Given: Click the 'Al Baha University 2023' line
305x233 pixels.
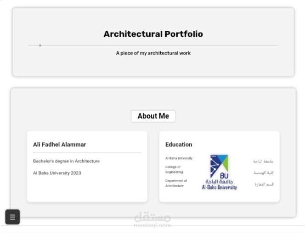Looking at the screenshot, I should [x=57, y=173].
